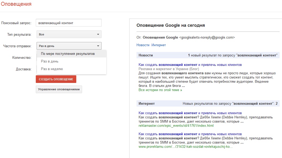282x158 pixels.
Task: Open 'Управление оповещениями' button
Action: point(59,89)
